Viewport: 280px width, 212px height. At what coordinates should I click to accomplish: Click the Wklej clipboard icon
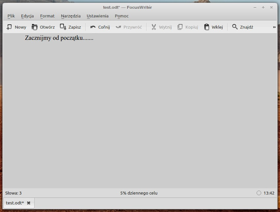click(x=207, y=27)
